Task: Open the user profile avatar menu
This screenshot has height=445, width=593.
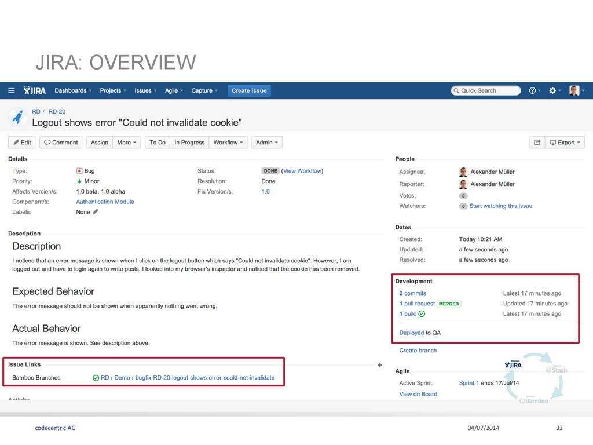Action: point(577,90)
